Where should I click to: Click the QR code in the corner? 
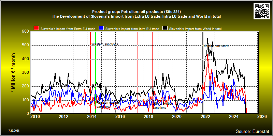[x=262, y=11]
